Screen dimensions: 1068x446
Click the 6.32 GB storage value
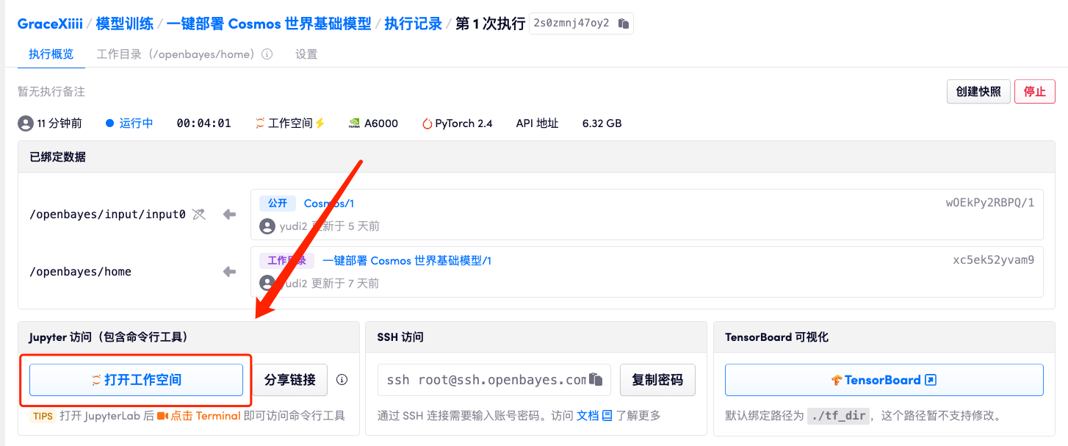coord(602,123)
